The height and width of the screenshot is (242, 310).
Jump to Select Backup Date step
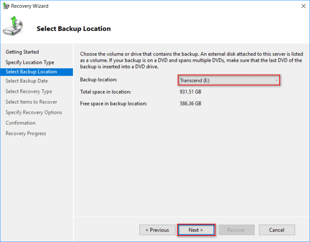click(27, 81)
